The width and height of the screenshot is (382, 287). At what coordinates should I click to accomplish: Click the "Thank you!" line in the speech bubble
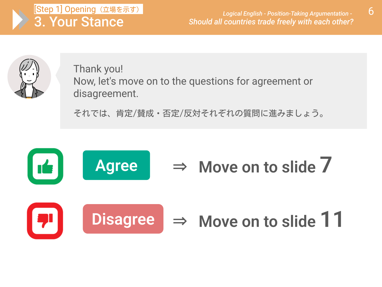pyautogui.click(x=98, y=69)
